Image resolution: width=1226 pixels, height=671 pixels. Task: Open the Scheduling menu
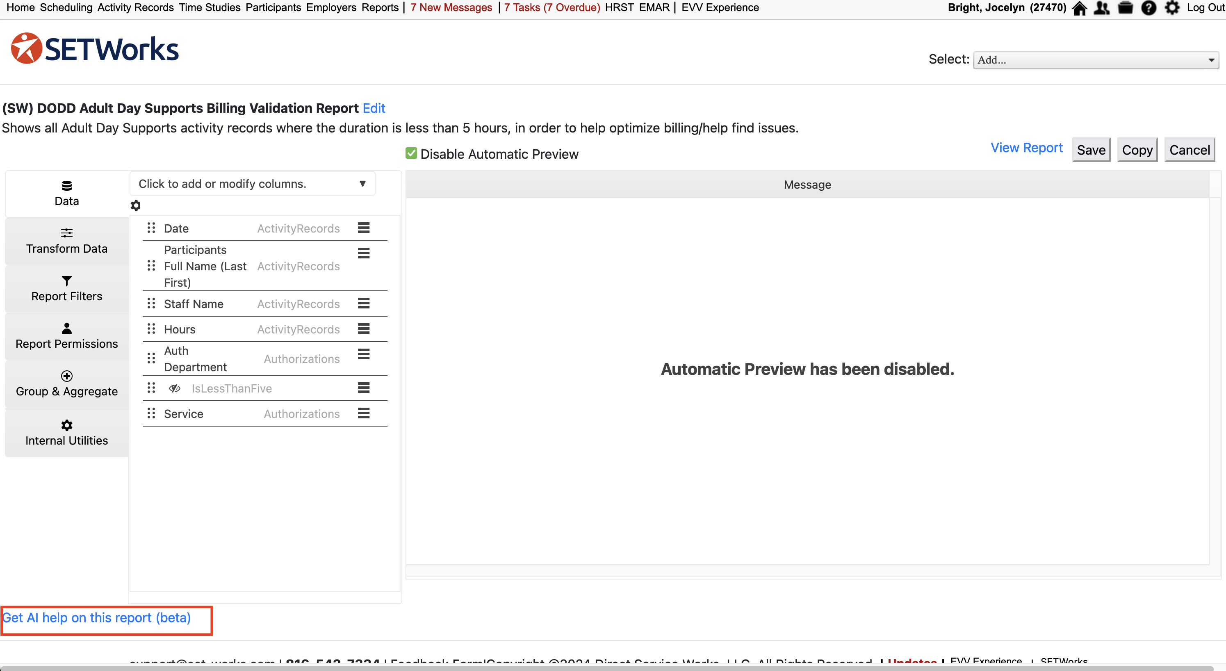point(66,8)
